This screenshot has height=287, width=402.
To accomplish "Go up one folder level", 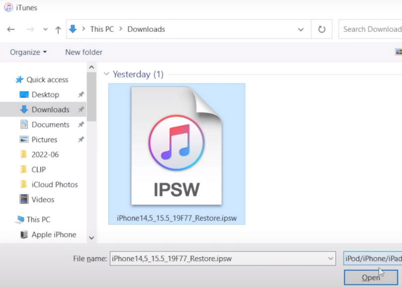I will [x=58, y=30].
